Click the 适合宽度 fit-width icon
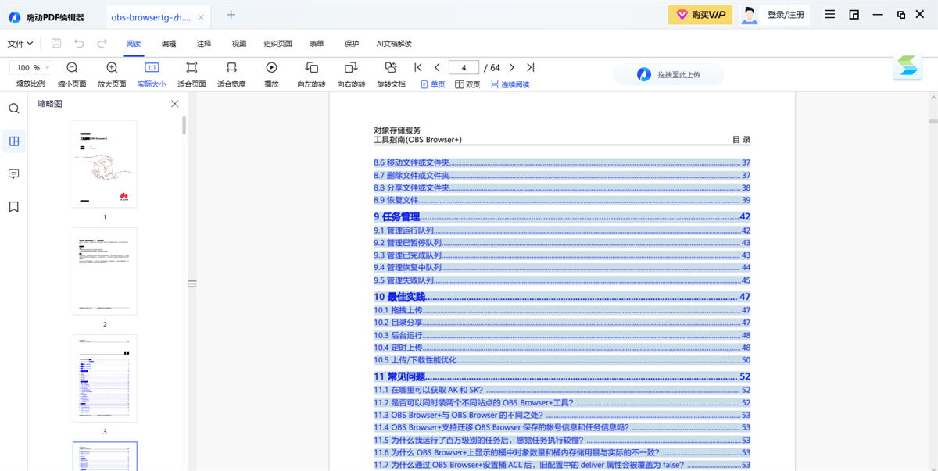The width and height of the screenshot is (938, 471). click(x=231, y=69)
